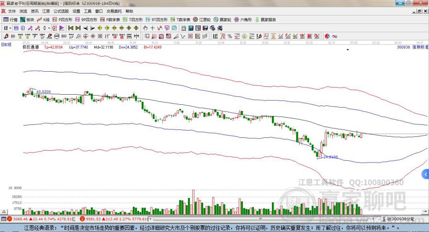Click the Shanghai index 3068.46 status entry

[x=41, y=219]
